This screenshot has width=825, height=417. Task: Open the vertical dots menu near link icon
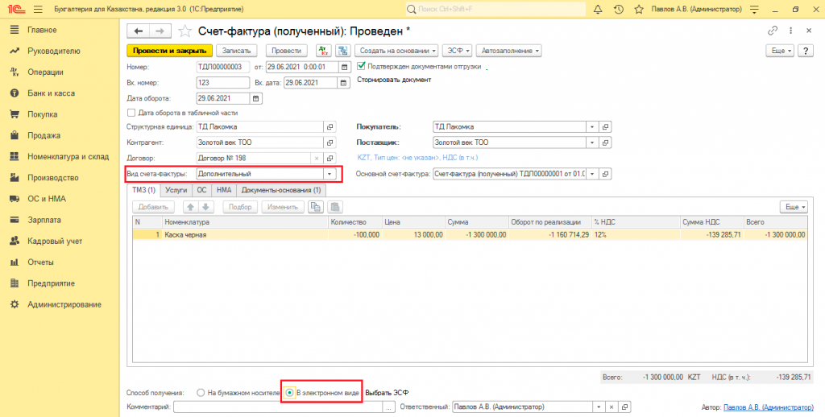point(790,31)
